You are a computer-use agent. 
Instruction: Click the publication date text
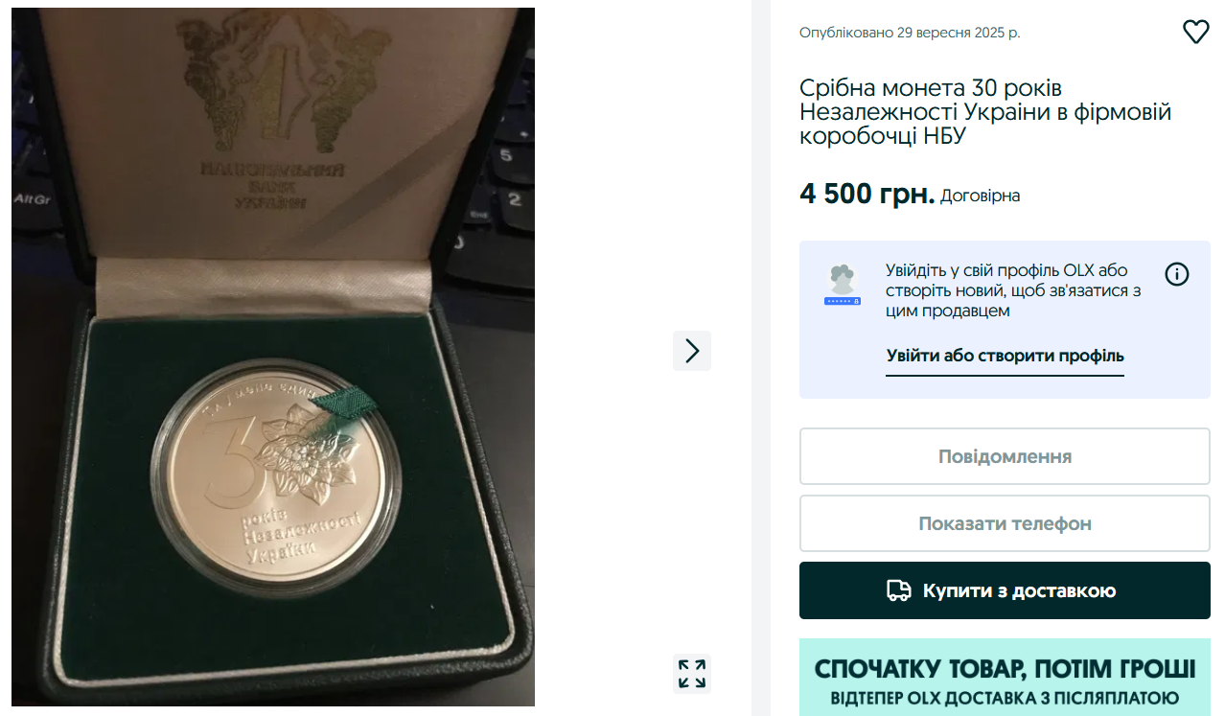coord(908,32)
